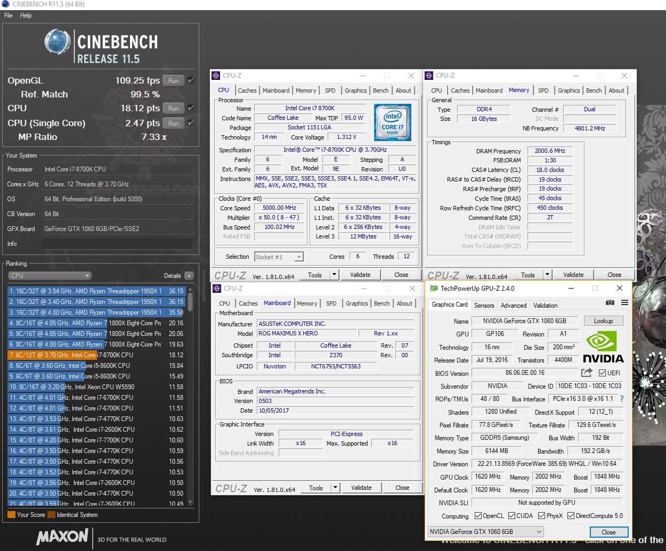The width and height of the screenshot is (666, 551).
Task: Click the DRAM Frequency 2000.6 MHz value
Action: pos(550,151)
